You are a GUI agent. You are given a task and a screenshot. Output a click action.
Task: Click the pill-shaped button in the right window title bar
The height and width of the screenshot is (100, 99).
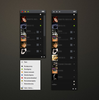tap(74, 12)
